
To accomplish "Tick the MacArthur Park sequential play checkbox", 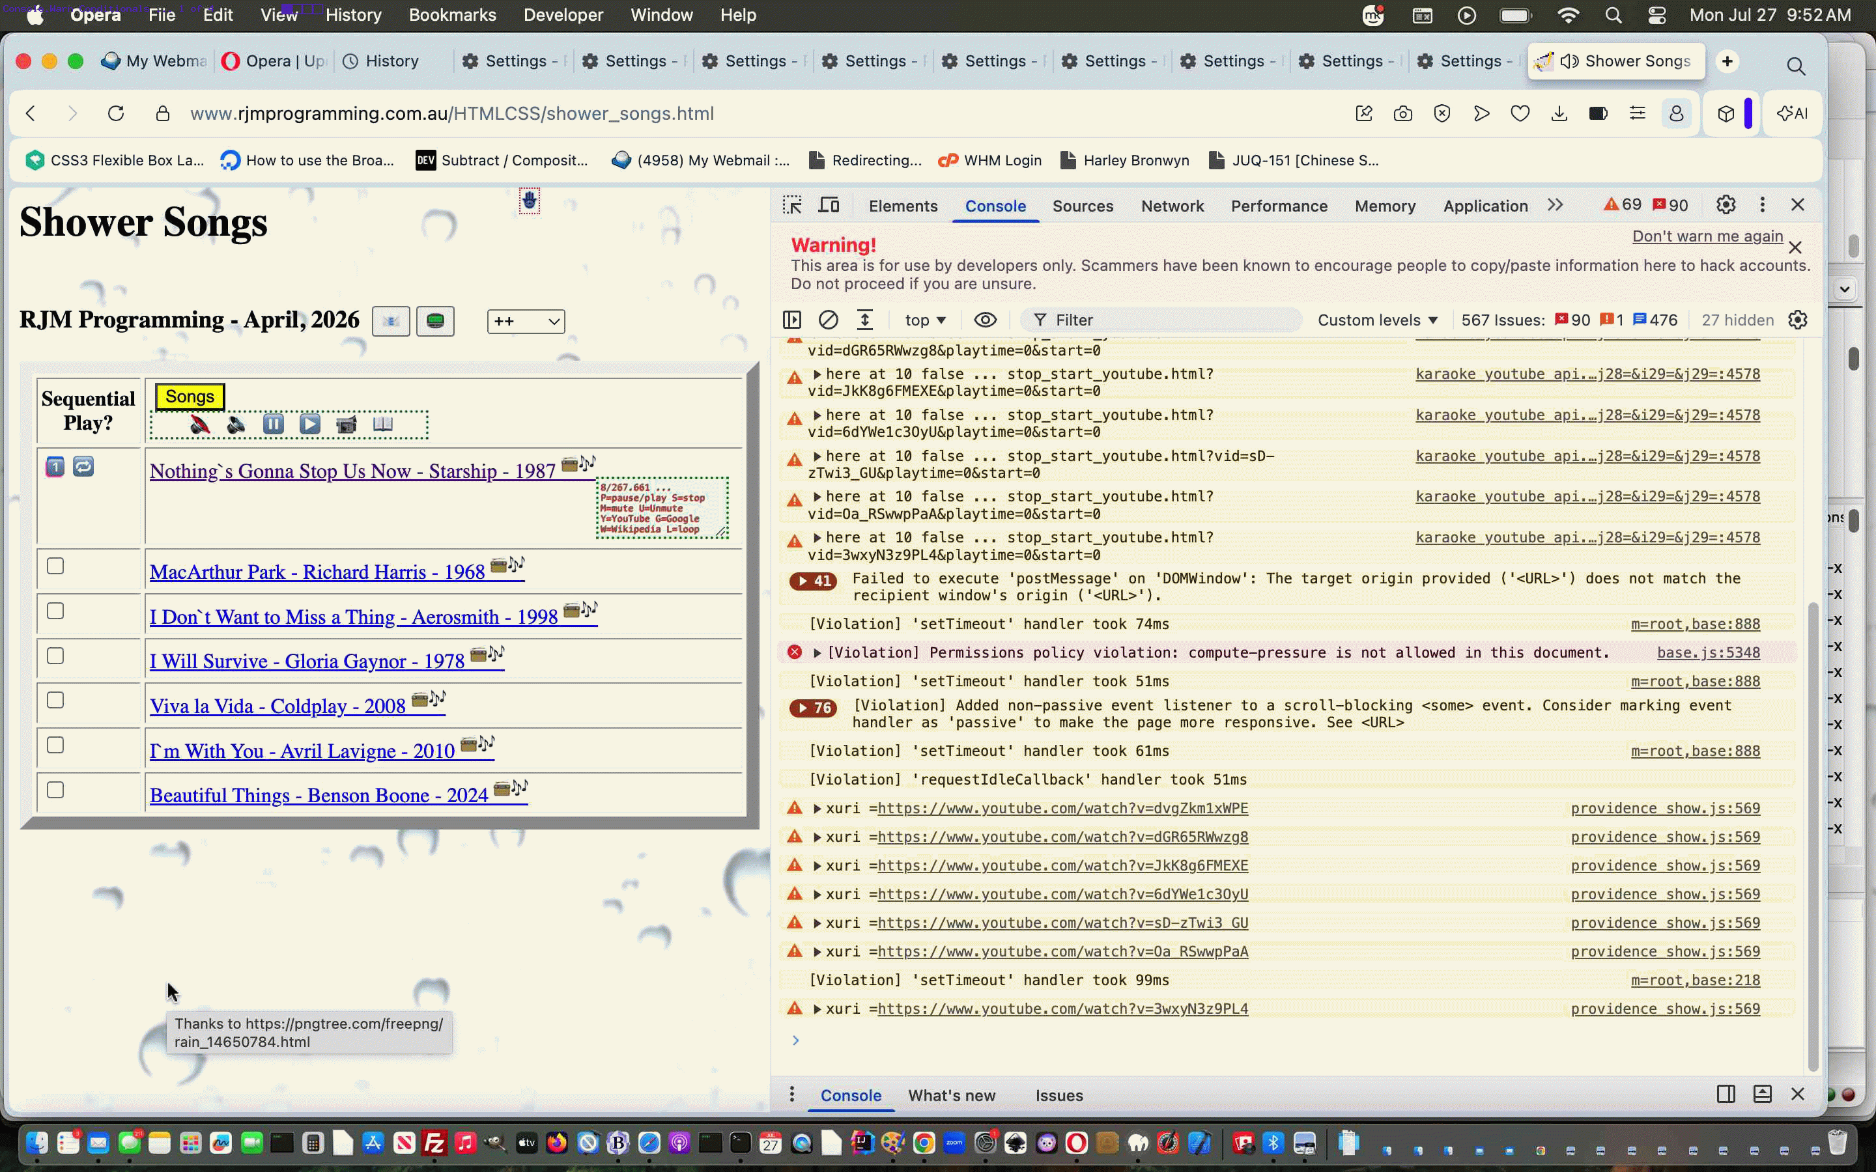I will click(55, 566).
